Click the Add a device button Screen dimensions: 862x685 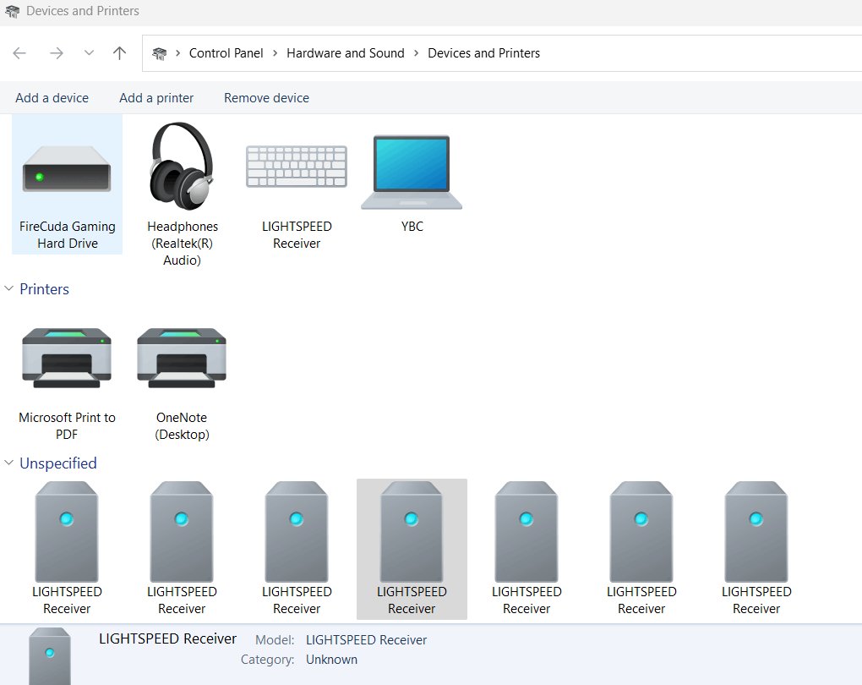pyautogui.click(x=52, y=97)
